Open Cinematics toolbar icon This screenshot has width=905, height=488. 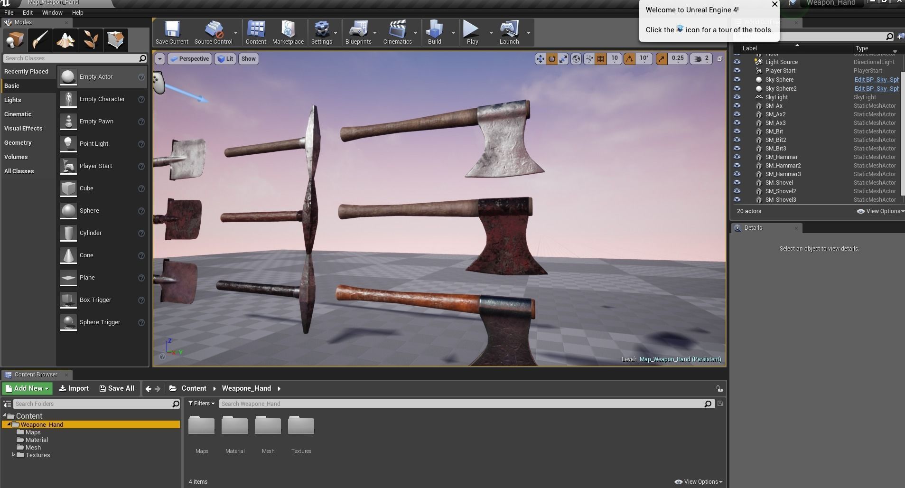397,33
